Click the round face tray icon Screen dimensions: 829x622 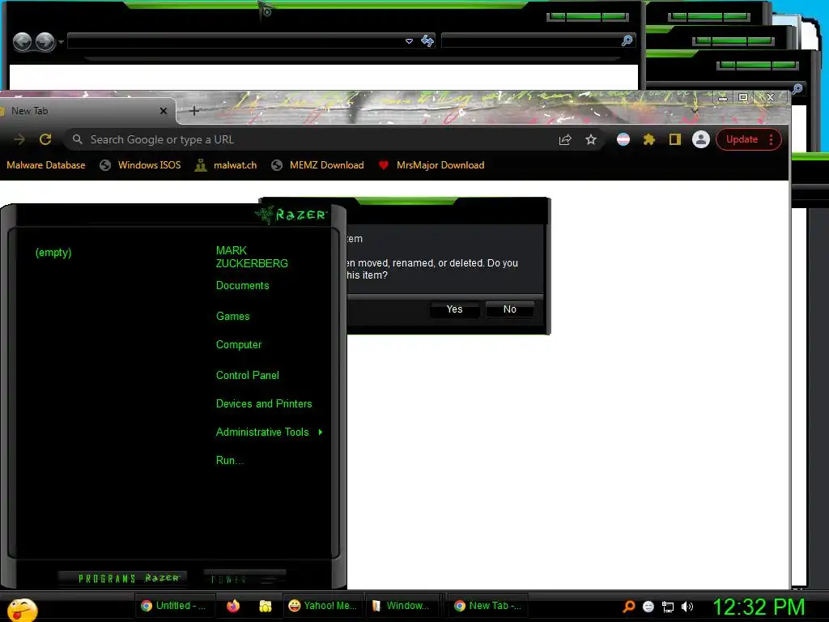[648, 607]
